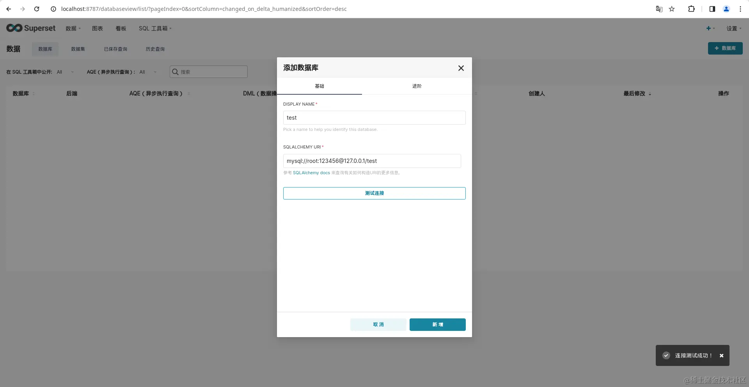Sort by 数据库 column header

(x=23, y=94)
